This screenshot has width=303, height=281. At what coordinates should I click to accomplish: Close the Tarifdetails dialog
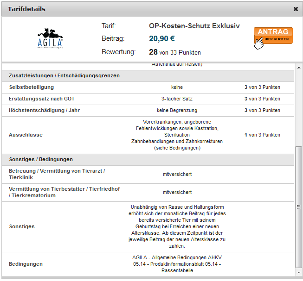pyautogui.click(x=296, y=9)
